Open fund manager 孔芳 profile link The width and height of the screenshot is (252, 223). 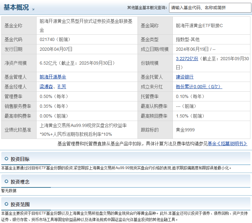(x=62, y=87)
